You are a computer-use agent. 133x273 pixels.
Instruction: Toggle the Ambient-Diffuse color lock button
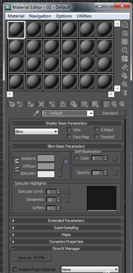pos(16,161)
